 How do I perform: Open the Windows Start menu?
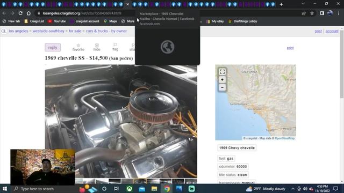(5, 189)
